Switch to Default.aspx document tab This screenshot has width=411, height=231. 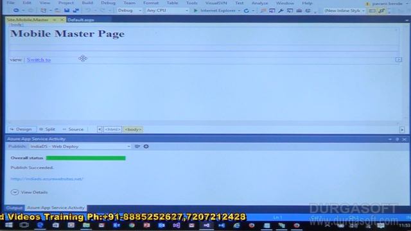click(81, 20)
